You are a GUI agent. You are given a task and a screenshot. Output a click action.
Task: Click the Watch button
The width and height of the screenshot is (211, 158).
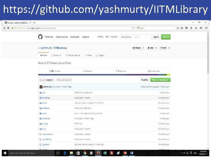tap(137, 48)
